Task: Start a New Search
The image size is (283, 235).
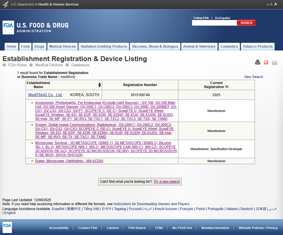Action: point(254,77)
